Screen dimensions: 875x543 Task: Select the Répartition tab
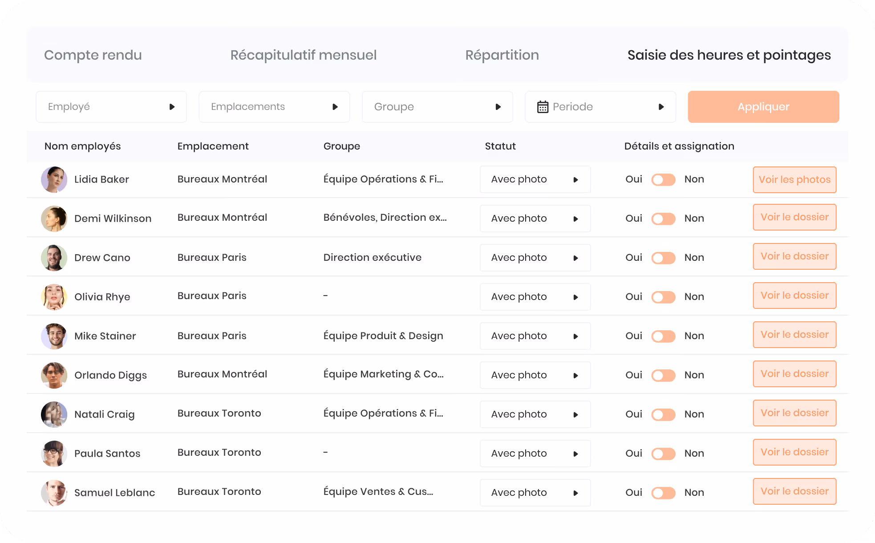pyautogui.click(x=502, y=55)
